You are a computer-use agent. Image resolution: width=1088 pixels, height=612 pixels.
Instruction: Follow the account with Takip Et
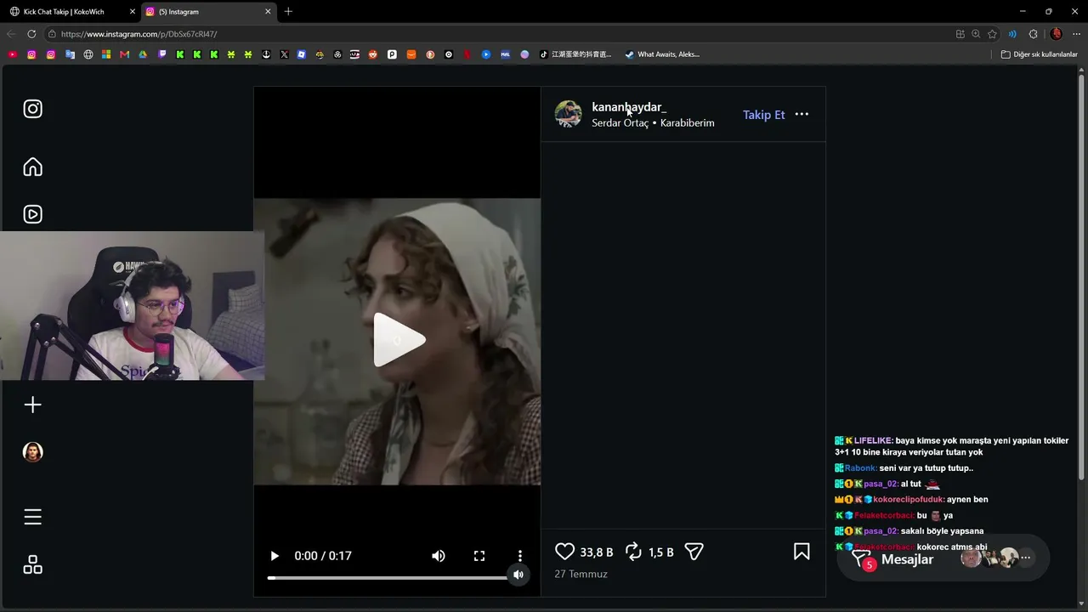(x=763, y=115)
